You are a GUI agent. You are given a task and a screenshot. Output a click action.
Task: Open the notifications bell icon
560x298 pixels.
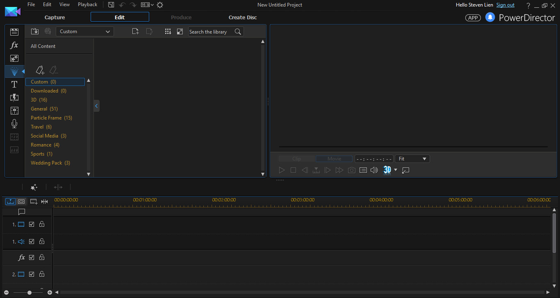[490, 17]
